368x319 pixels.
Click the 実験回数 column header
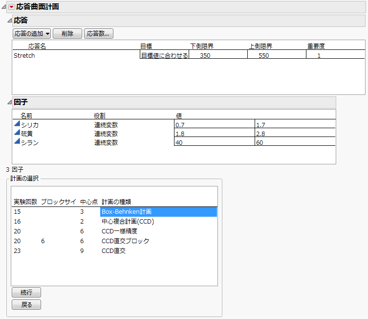tap(25, 202)
